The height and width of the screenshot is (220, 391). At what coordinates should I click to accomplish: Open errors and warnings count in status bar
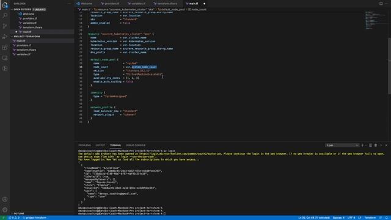(x=14, y=218)
